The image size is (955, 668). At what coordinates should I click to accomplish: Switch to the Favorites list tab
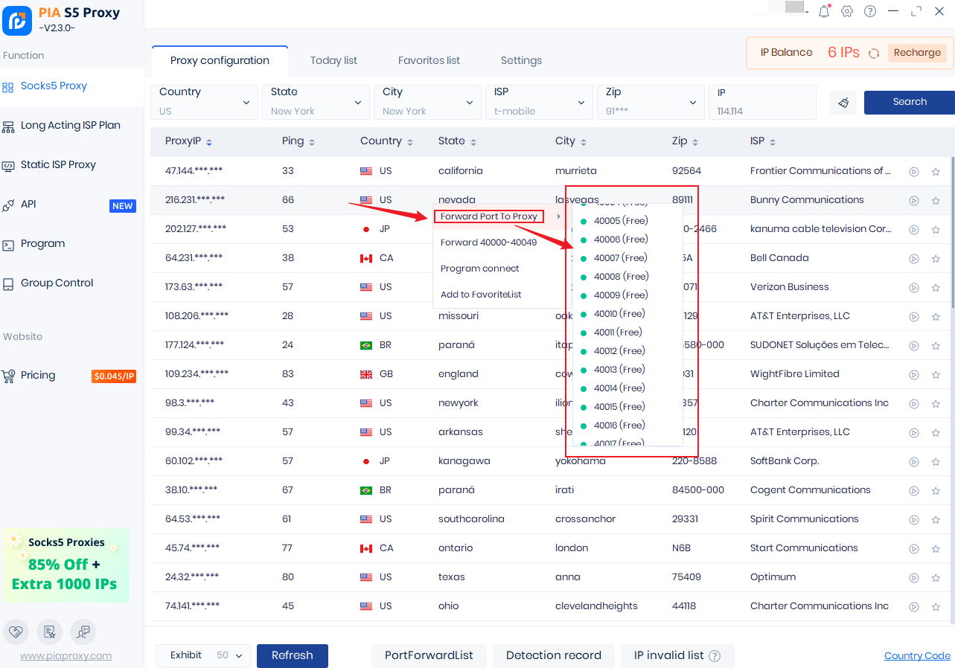click(x=429, y=60)
